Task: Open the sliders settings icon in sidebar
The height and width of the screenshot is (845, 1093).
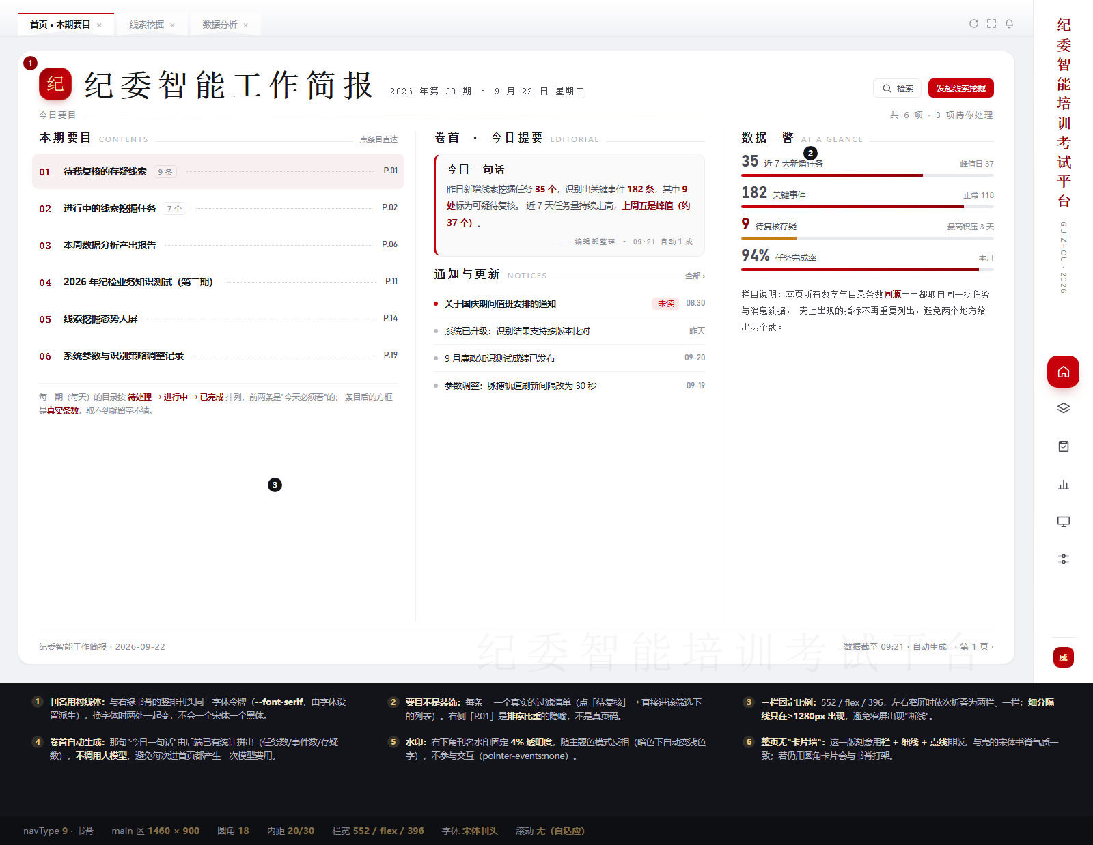Action: point(1063,559)
